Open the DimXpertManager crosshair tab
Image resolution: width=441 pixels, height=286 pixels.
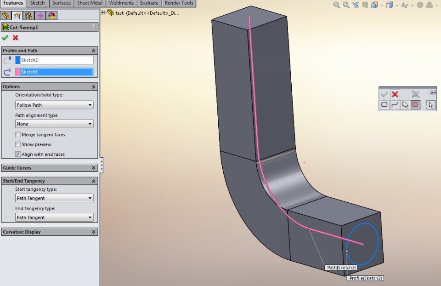[x=40, y=16]
